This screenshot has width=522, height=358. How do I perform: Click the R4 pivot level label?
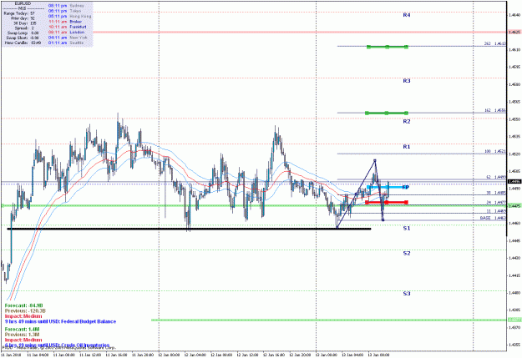click(407, 15)
